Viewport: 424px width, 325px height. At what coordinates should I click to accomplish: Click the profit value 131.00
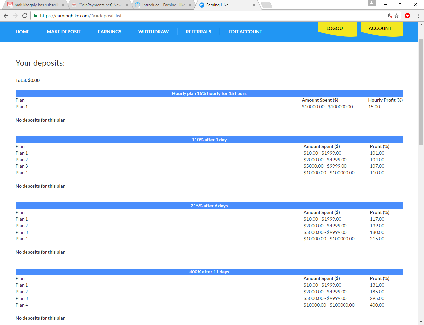(x=377, y=285)
